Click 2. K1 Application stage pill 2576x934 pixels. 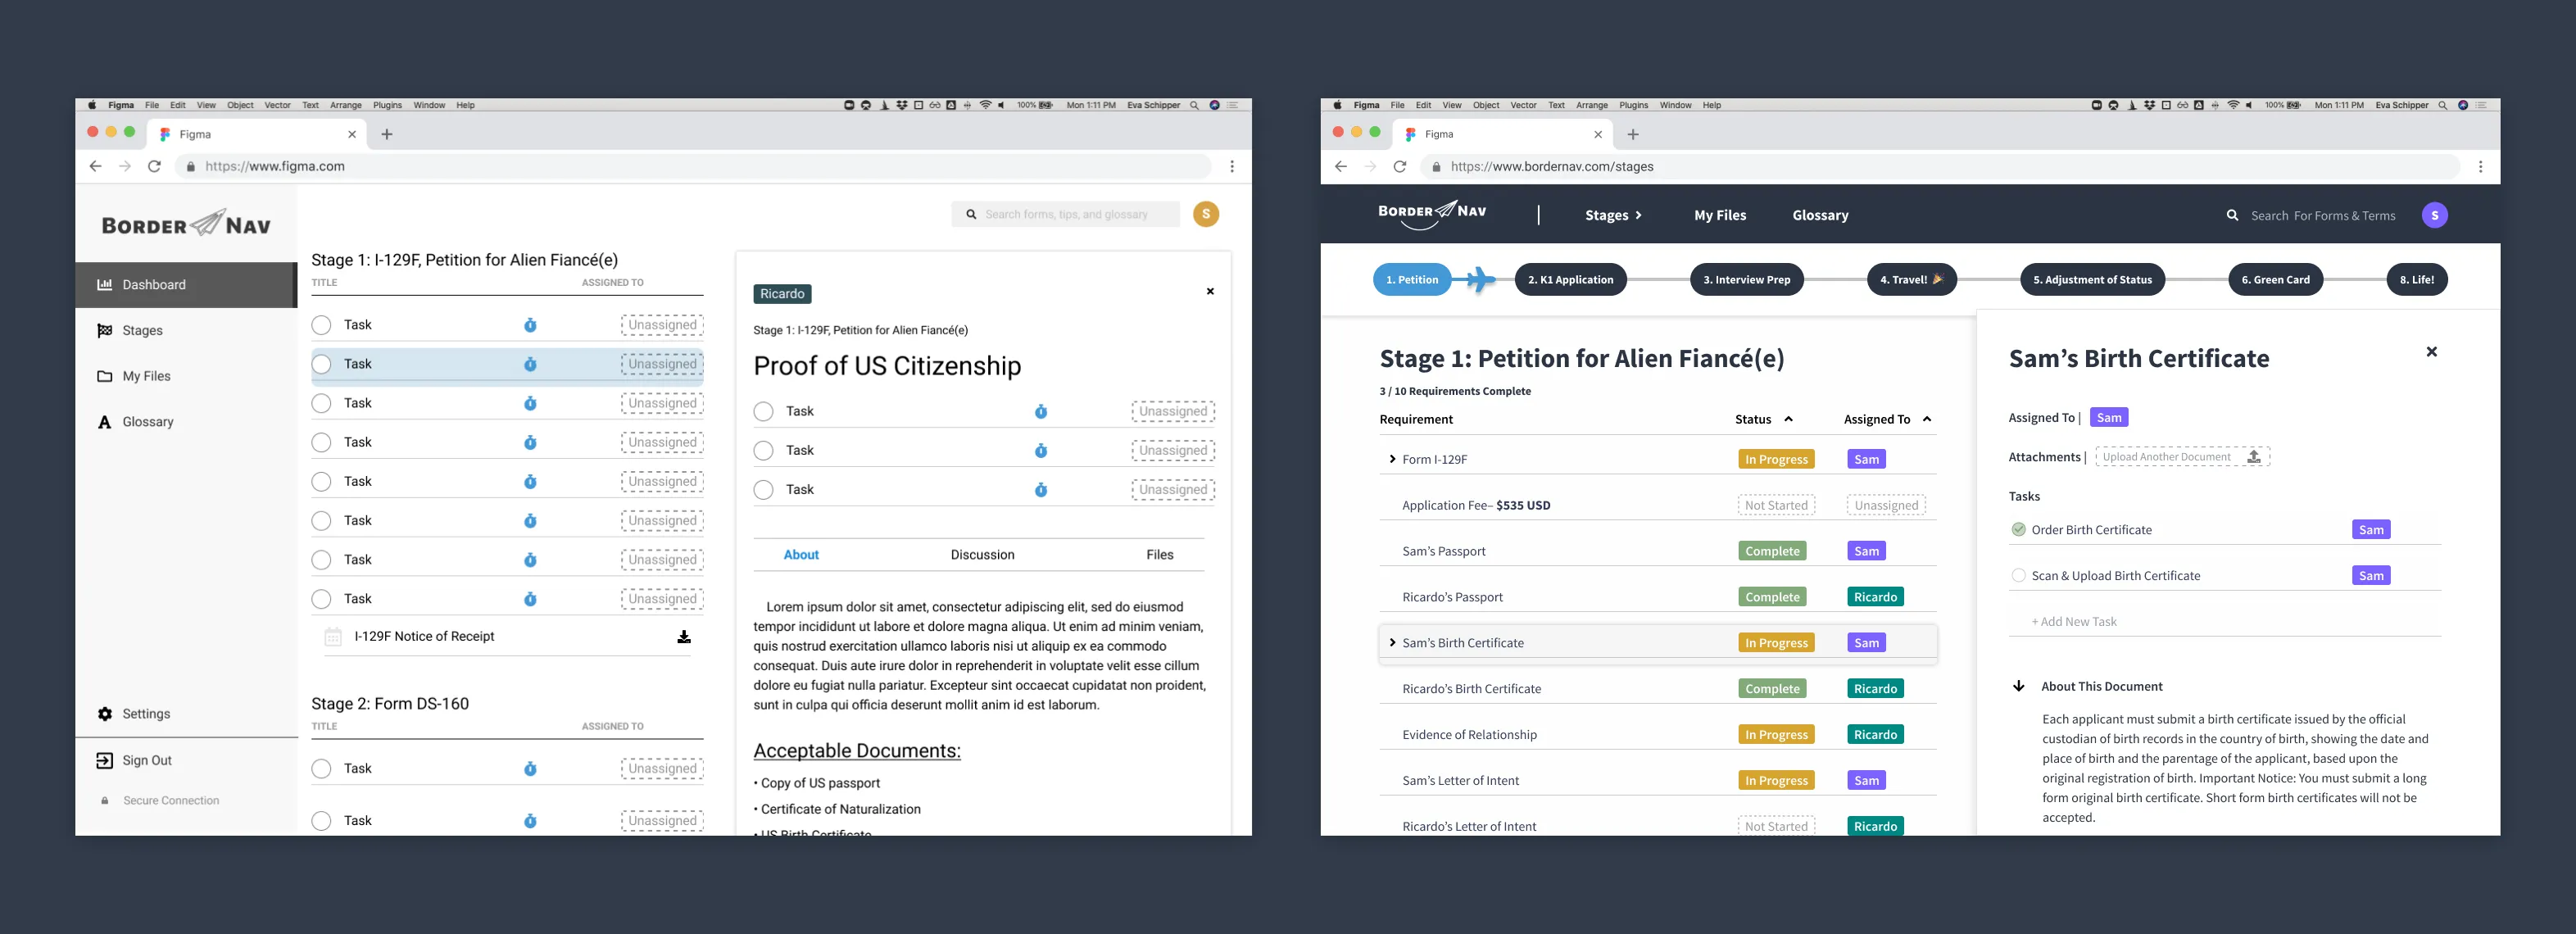[x=1570, y=280]
